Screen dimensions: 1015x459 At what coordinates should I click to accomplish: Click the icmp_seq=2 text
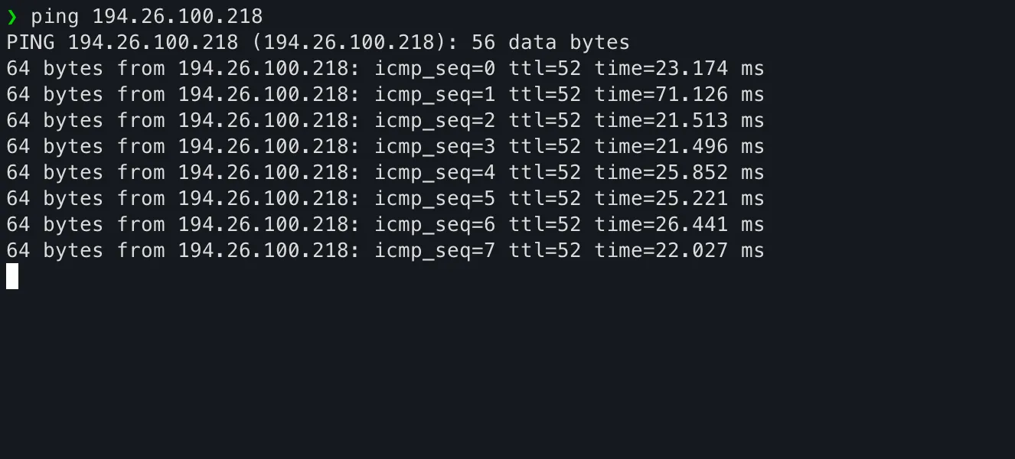(435, 121)
